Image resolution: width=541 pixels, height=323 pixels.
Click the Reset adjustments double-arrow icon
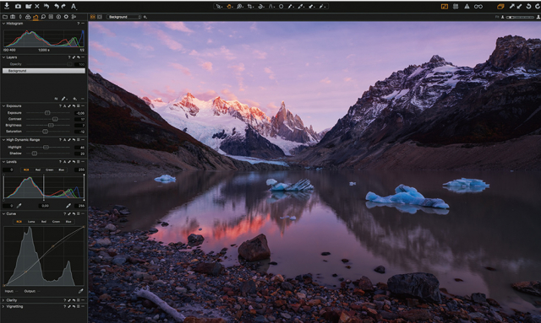point(46,6)
